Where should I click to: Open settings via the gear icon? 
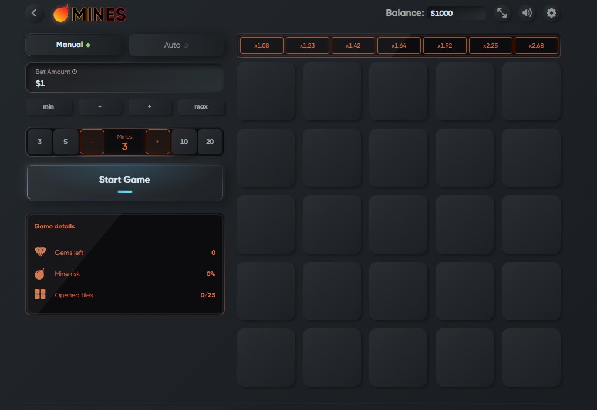(551, 13)
